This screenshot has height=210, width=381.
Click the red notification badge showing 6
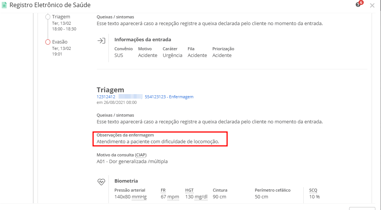click(361, 2)
